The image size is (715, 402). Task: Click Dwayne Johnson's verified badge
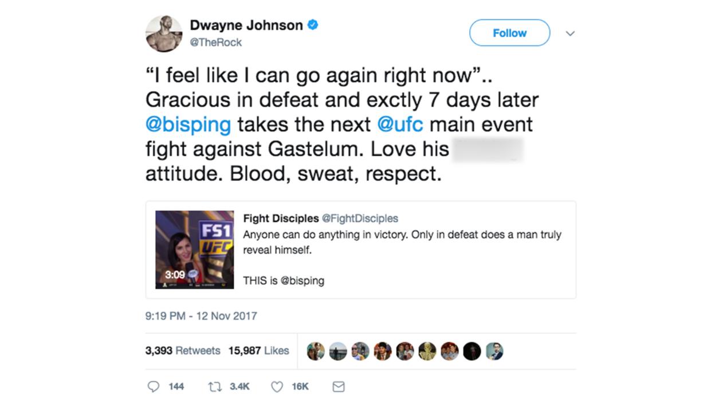tap(313, 25)
